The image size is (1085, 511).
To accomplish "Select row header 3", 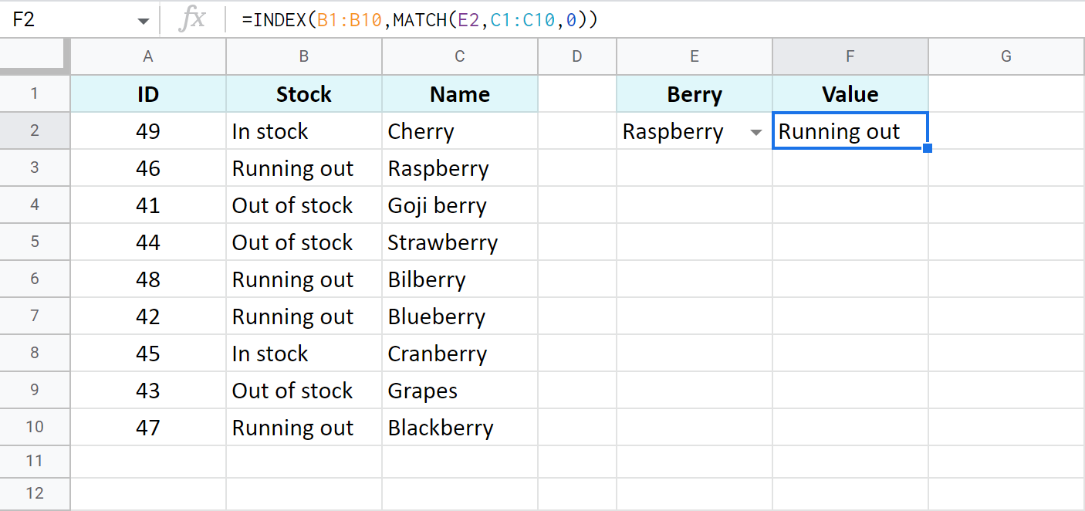I will 35,168.
